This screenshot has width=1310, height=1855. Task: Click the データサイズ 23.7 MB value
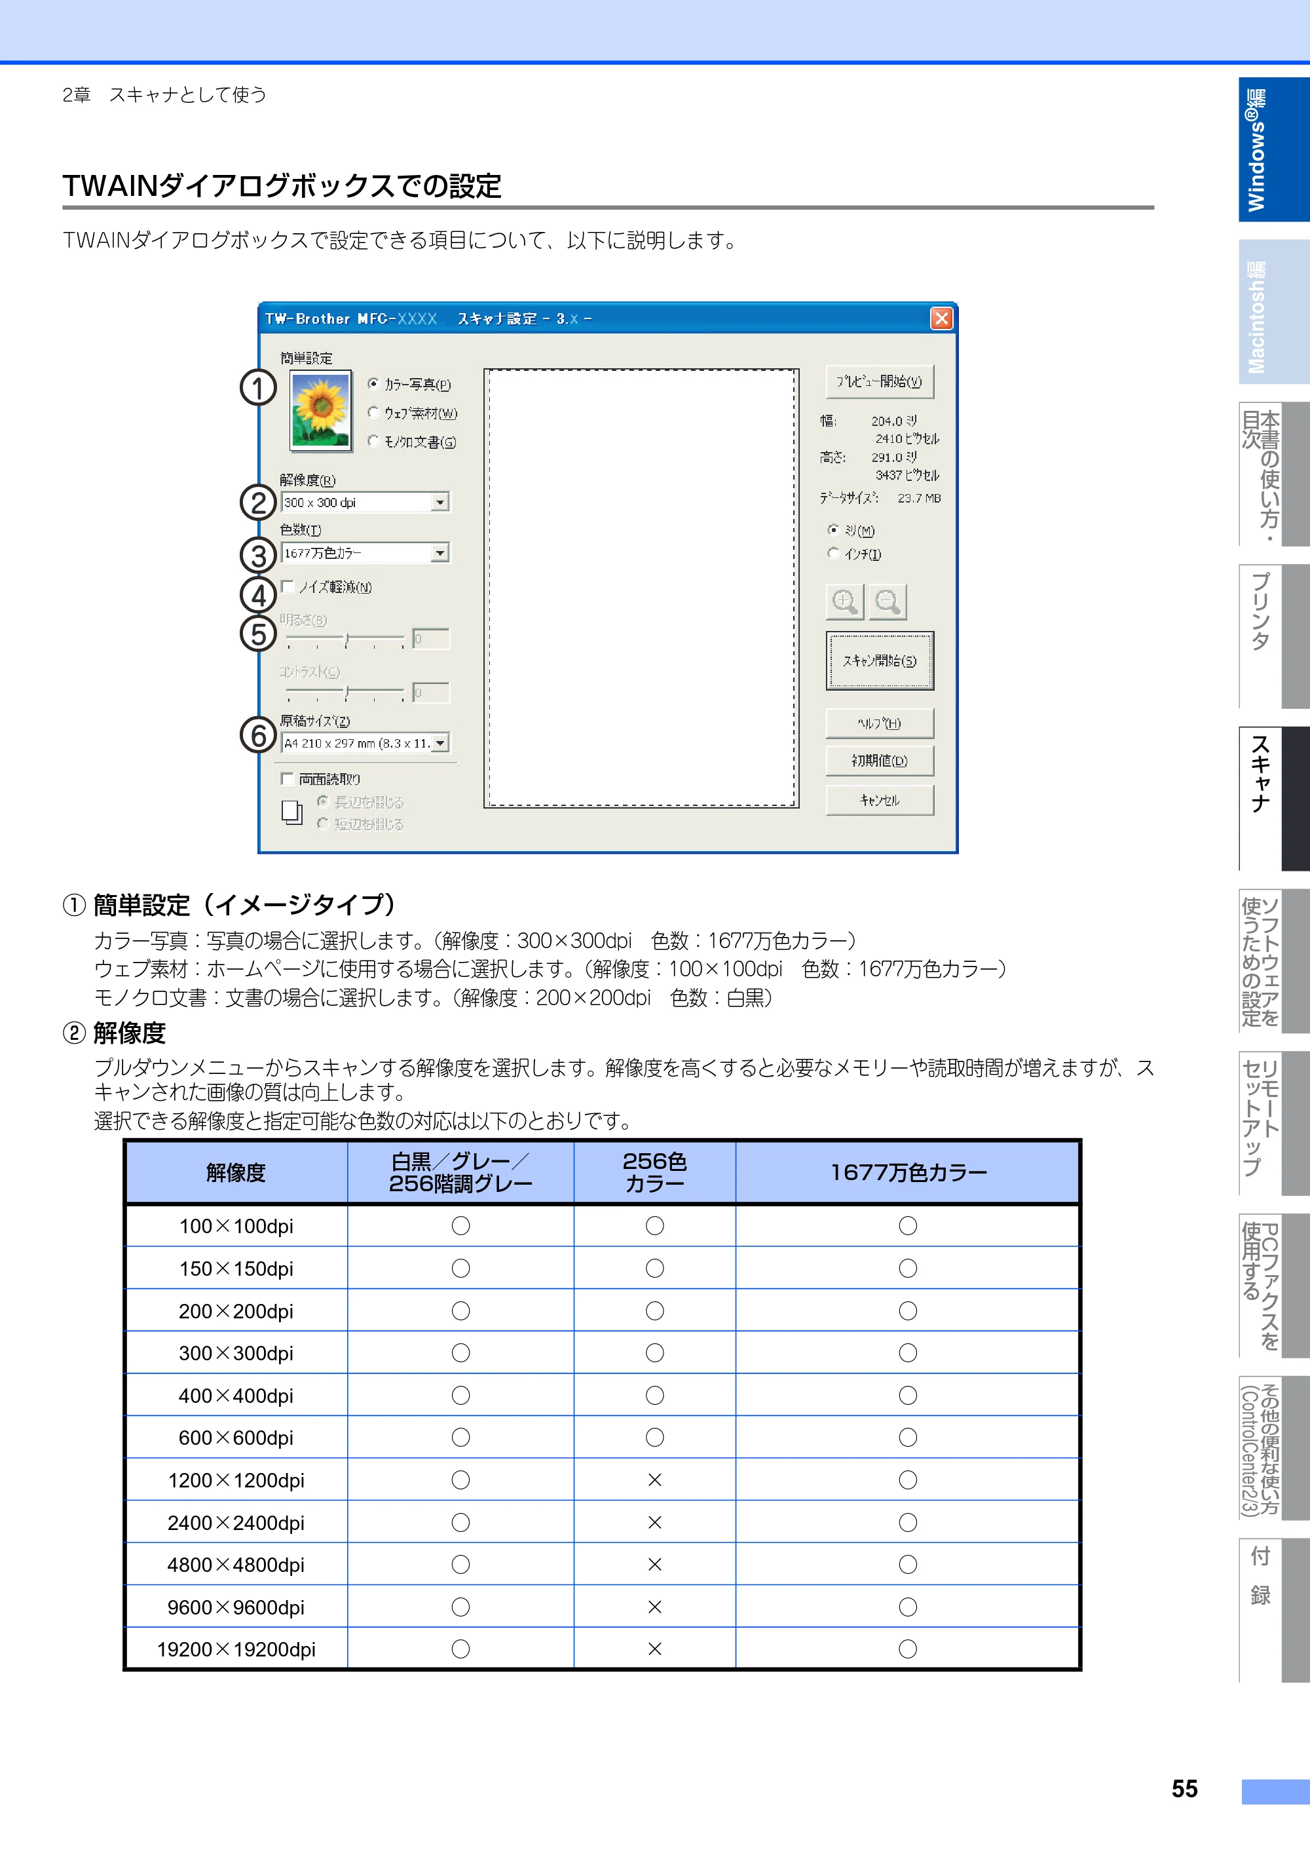(919, 498)
